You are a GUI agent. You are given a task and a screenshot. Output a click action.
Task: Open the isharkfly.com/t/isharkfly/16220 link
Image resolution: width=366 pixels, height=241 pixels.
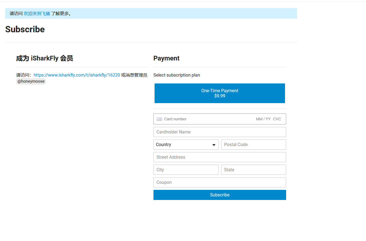click(77, 75)
